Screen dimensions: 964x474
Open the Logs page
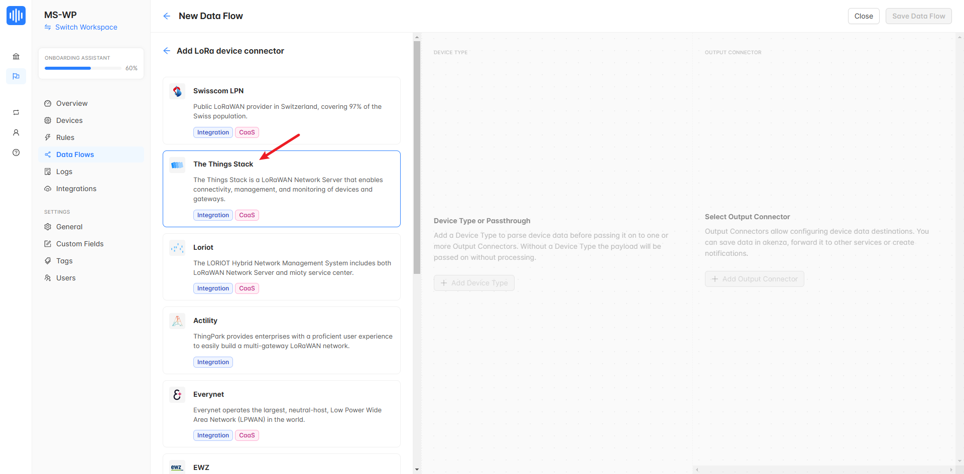pos(91,172)
